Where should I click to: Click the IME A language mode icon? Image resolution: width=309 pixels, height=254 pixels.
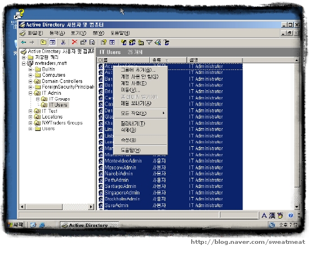[264, 216]
